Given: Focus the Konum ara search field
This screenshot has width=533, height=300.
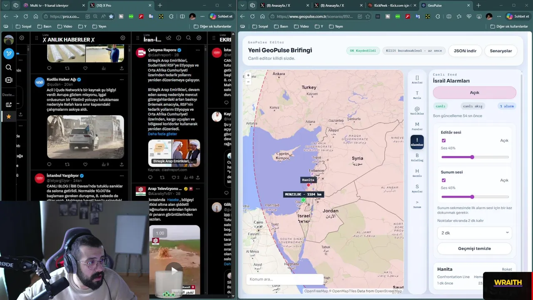Looking at the screenshot, I should coord(285,279).
